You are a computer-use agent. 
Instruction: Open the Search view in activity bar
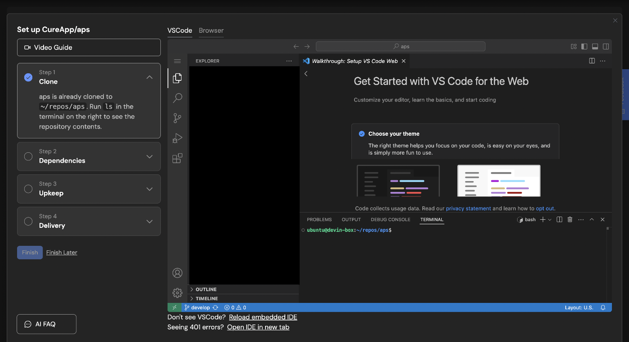pos(177,98)
